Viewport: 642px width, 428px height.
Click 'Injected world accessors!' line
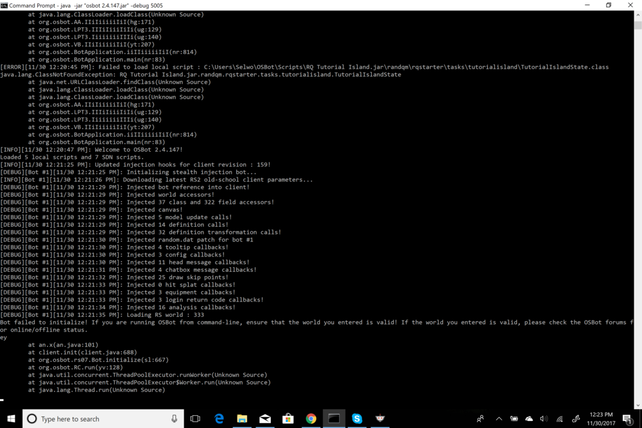click(x=107, y=195)
